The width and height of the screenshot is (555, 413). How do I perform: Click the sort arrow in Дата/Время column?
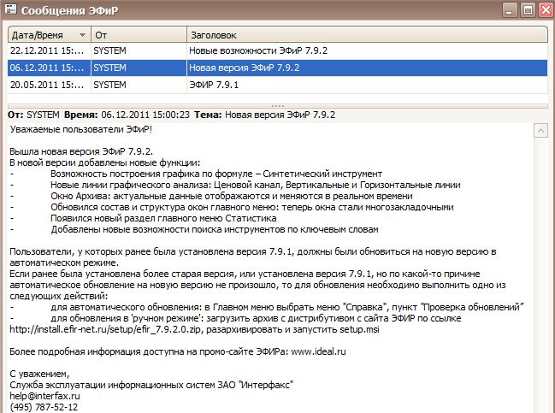pos(82,35)
